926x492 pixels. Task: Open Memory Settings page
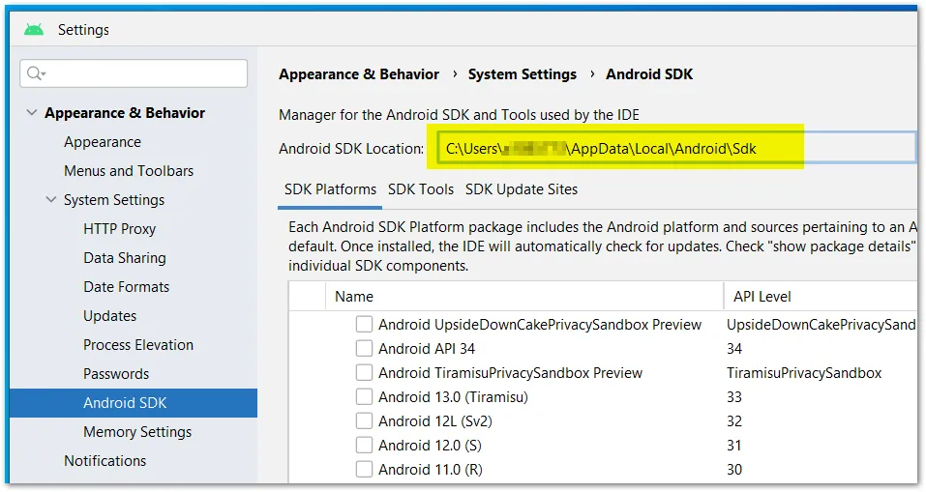click(x=137, y=432)
